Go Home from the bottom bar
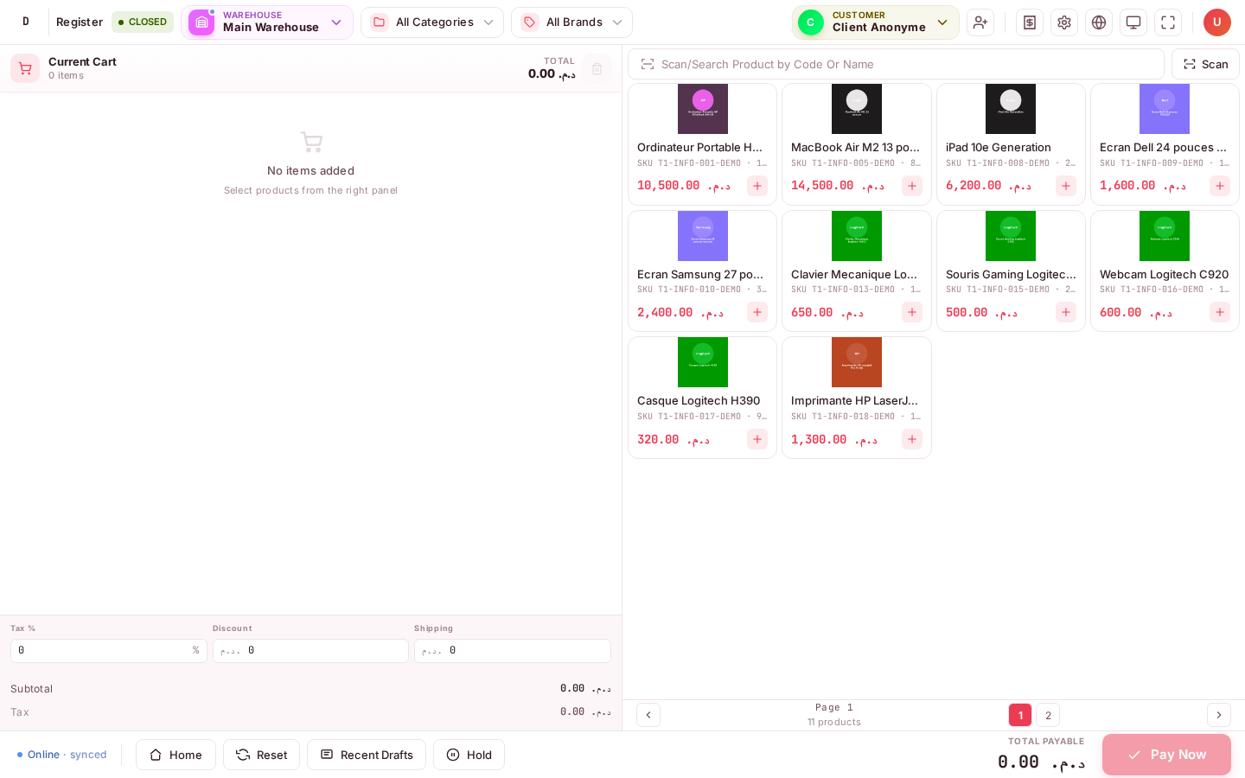 176,755
